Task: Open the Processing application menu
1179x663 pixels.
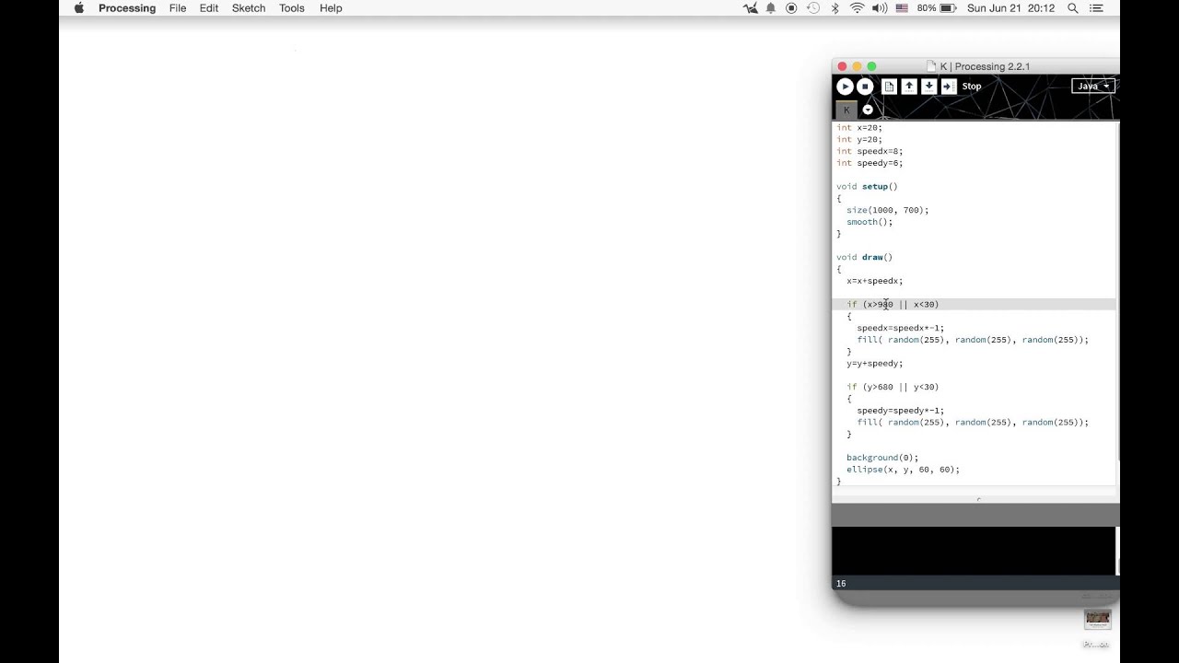Action: (x=127, y=8)
